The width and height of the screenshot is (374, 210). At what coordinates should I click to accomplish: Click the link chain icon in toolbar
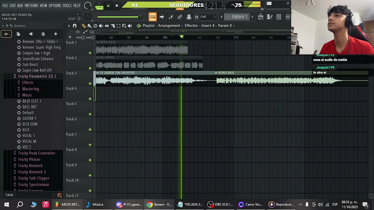pyautogui.click(x=180, y=17)
